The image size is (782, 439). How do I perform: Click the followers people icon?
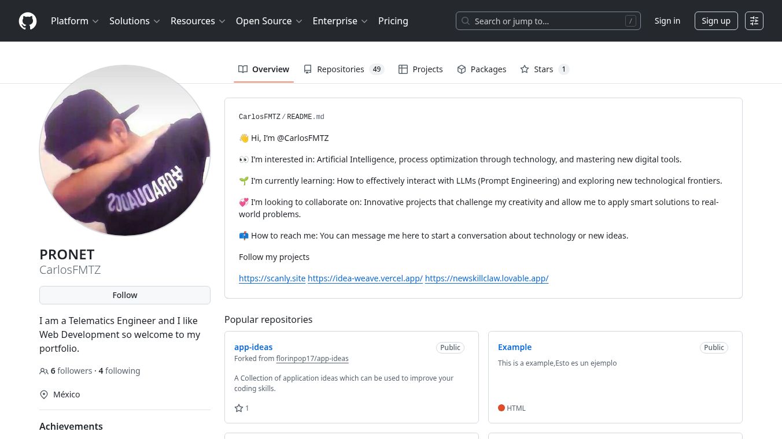point(44,371)
